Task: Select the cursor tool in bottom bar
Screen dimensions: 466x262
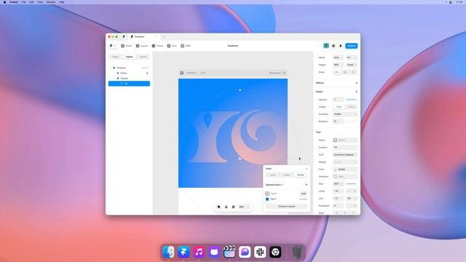Action: (218, 207)
